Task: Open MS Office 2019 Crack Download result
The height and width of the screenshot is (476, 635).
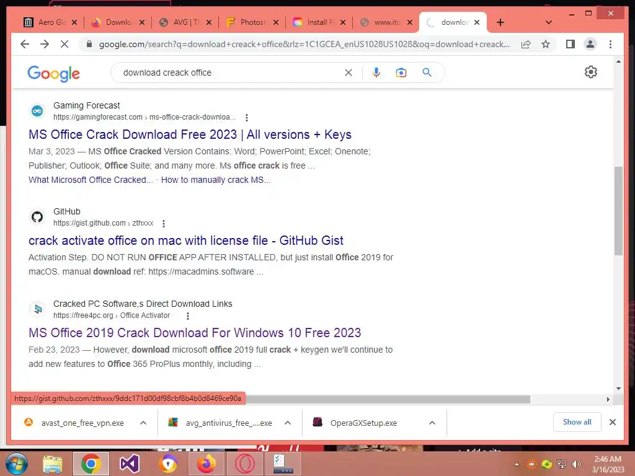Action: (195, 333)
